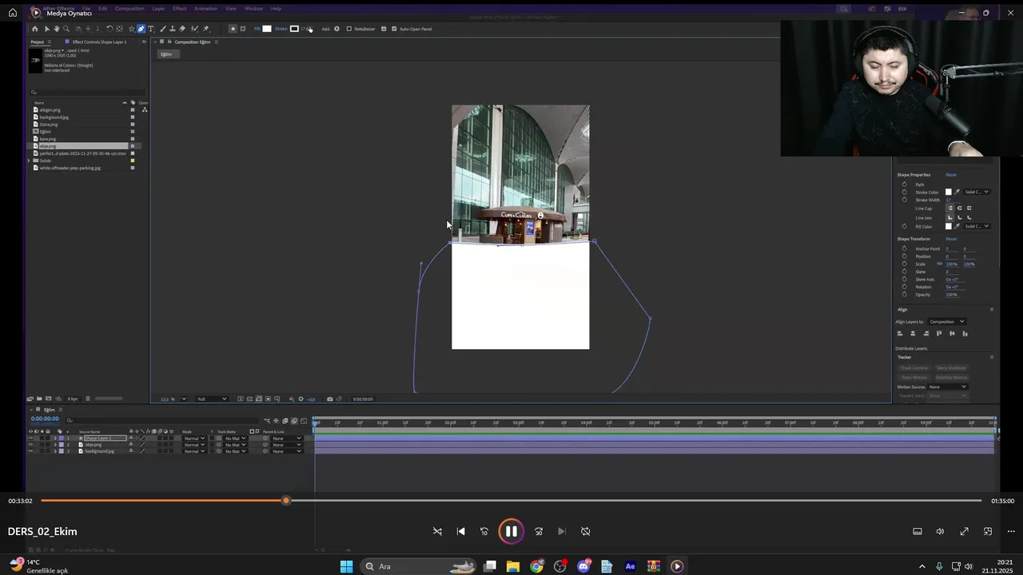Open Chrome from the taskbar
The height and width of the screenshot is (575, 1023).
pyautogui.click(x=536, y=566)
